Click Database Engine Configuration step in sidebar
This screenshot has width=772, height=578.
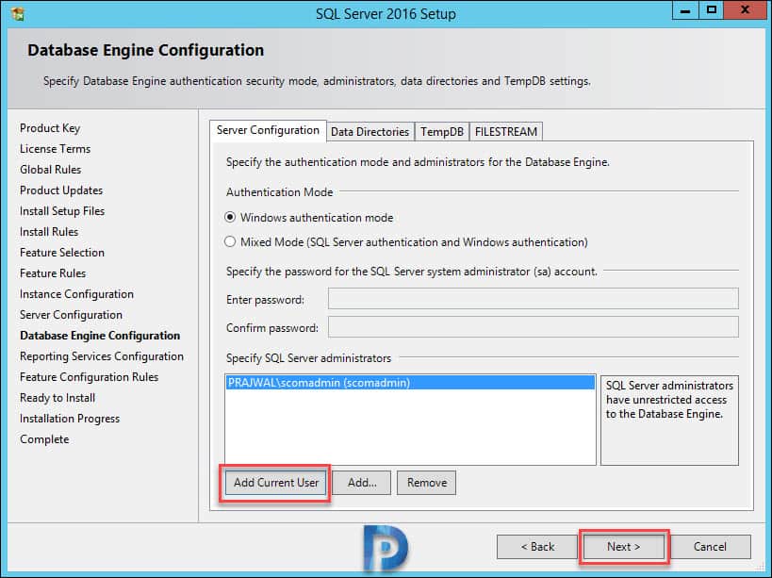[100, 336]
